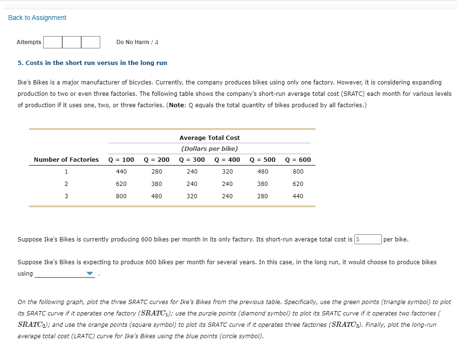Click three-factory cost at Q = 200
The width and height of the screenshot is (457, 342).
click(x=156, y=196)
